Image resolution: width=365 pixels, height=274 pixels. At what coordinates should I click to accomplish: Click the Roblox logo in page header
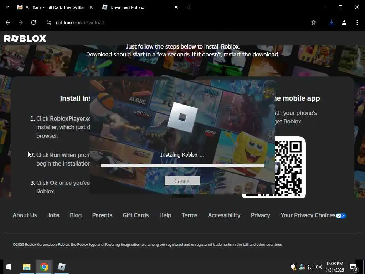point(25,39)
